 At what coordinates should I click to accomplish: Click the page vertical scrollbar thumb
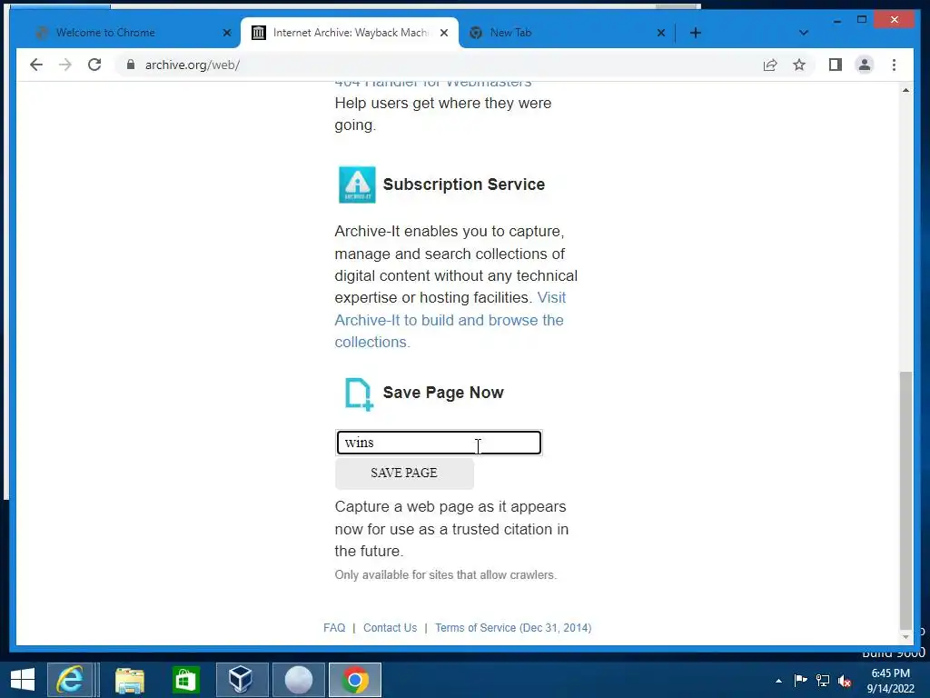point(905,500)
